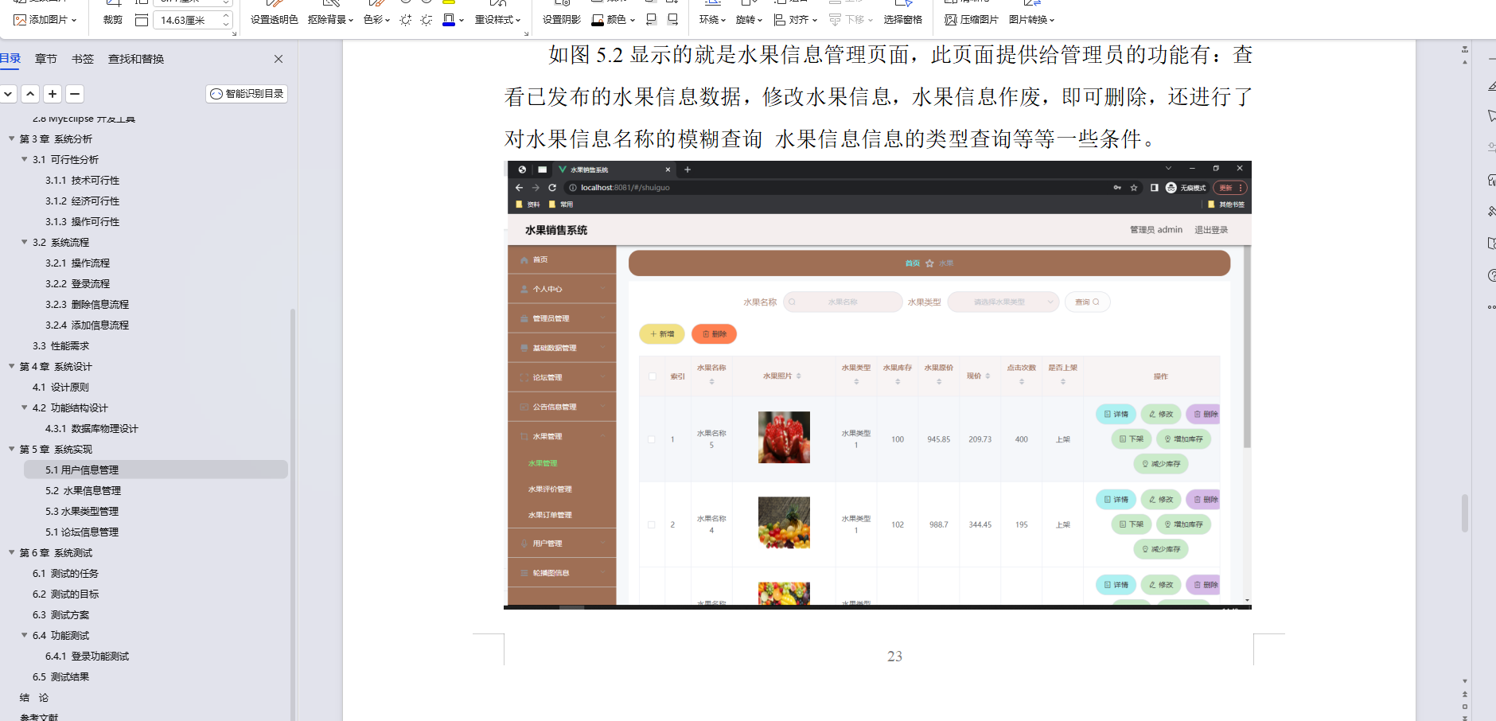Select the 裁剪 crop tool

click(111, 21)
